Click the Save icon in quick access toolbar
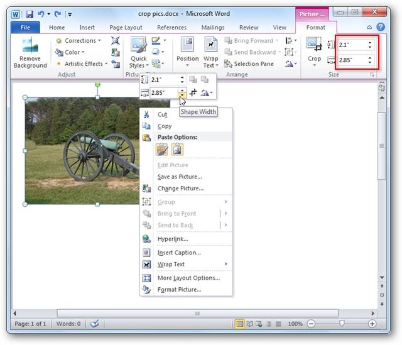Screen dimensions: 402x345 click(30, 14)
